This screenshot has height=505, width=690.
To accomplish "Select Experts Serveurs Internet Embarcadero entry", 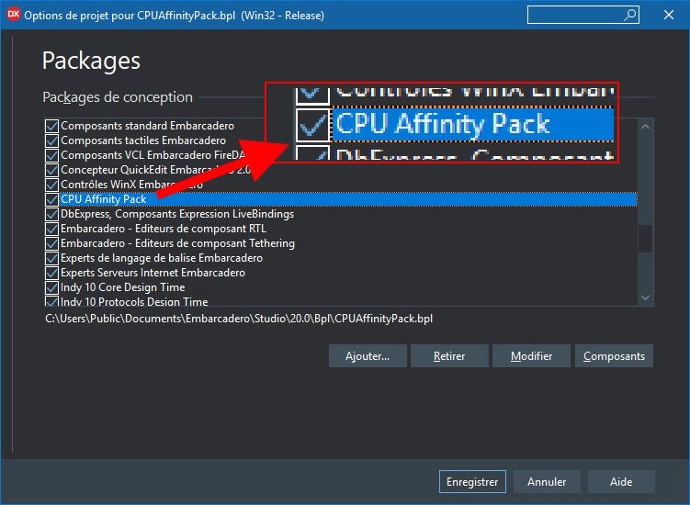I will point(153,273).
